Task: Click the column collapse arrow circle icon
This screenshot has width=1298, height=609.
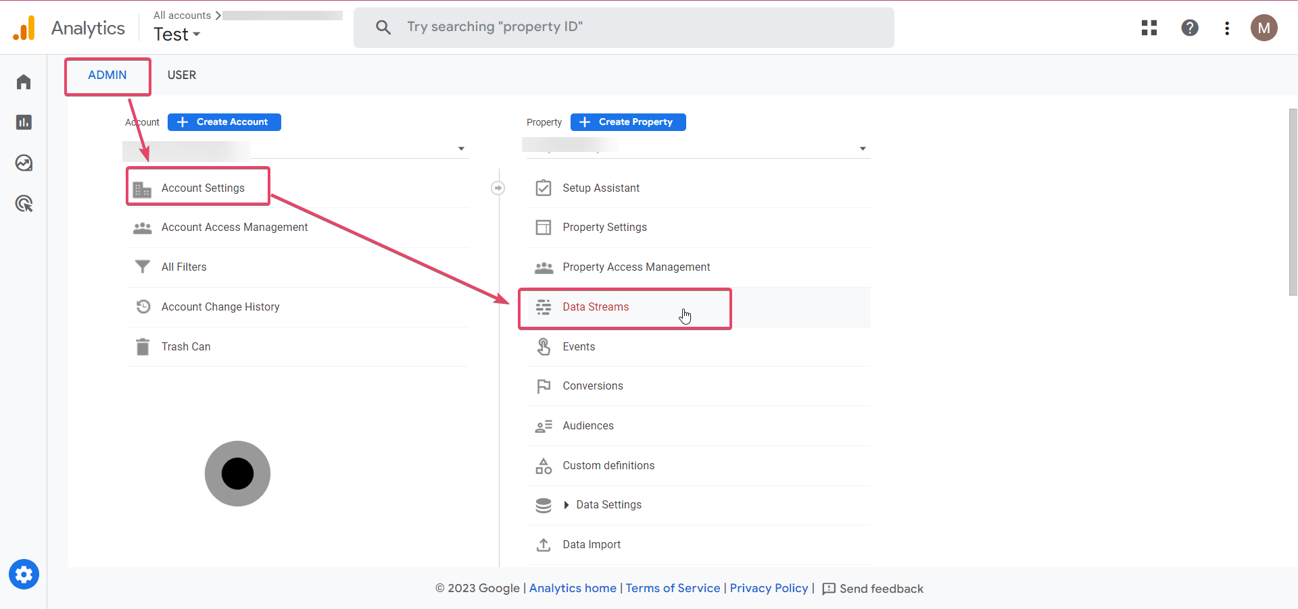Action: tap(498, 188)
